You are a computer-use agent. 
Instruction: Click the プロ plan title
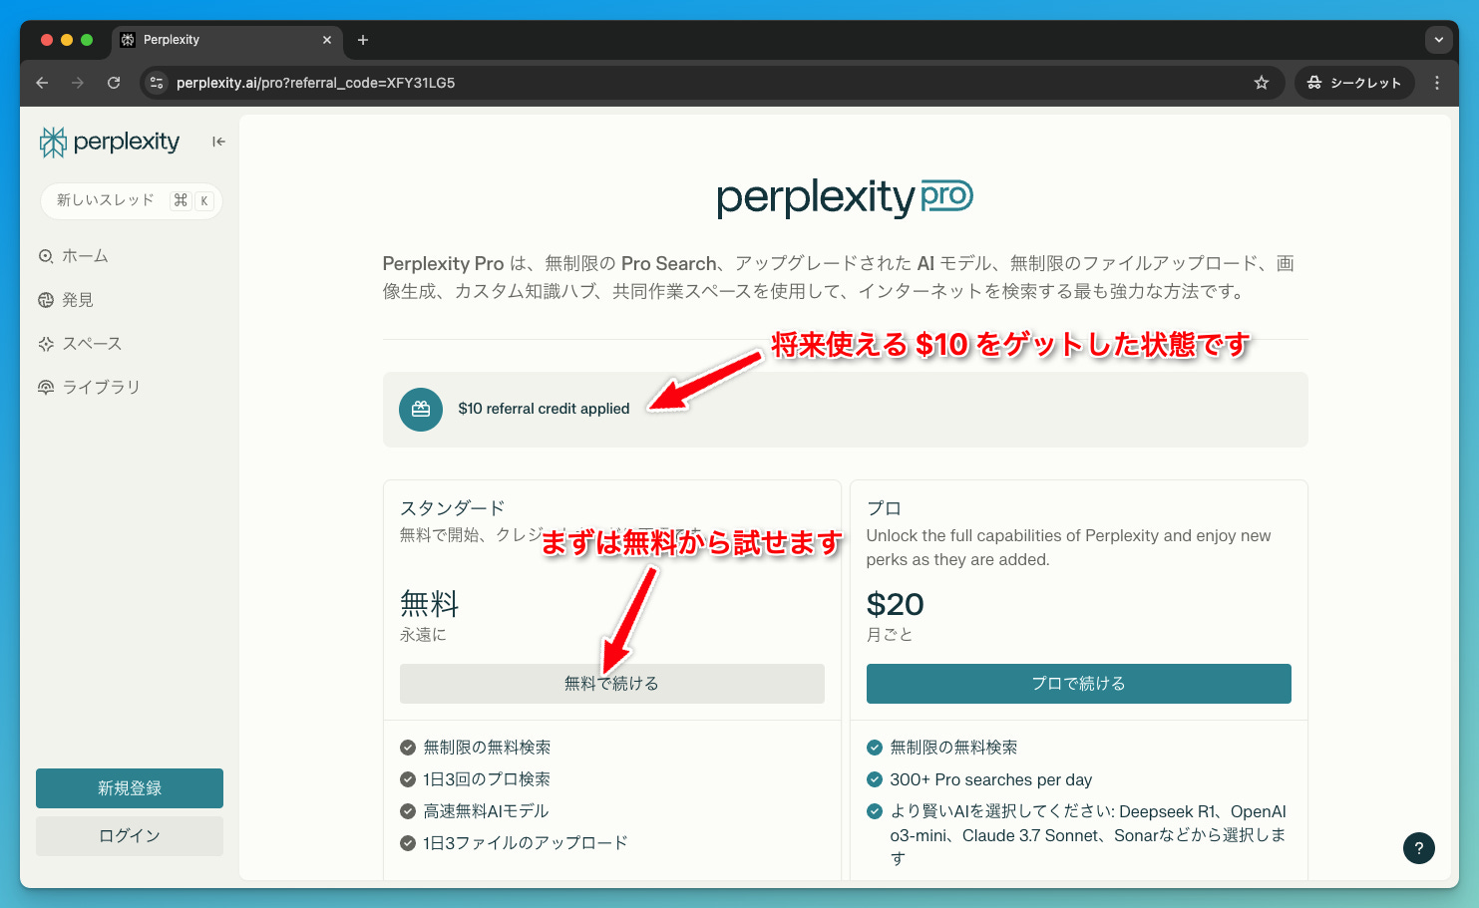tap(884, 508)
